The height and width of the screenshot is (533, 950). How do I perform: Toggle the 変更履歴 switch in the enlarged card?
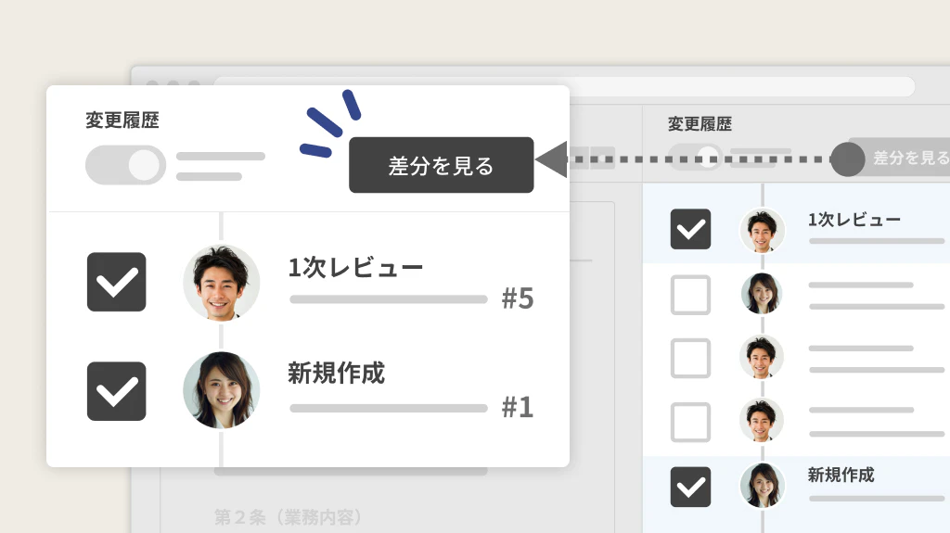tap(125, 165)
